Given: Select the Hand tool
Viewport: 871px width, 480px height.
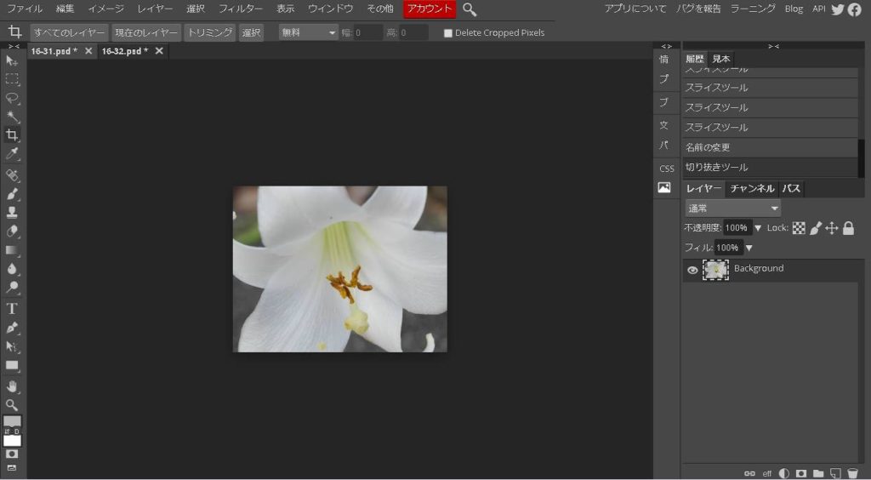Looking at the screenshot, I should (x=12, y=386).
